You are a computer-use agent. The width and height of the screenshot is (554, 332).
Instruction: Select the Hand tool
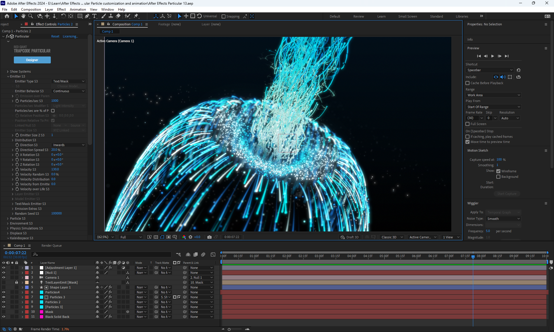pyautogui.click(x=23, y=16)
